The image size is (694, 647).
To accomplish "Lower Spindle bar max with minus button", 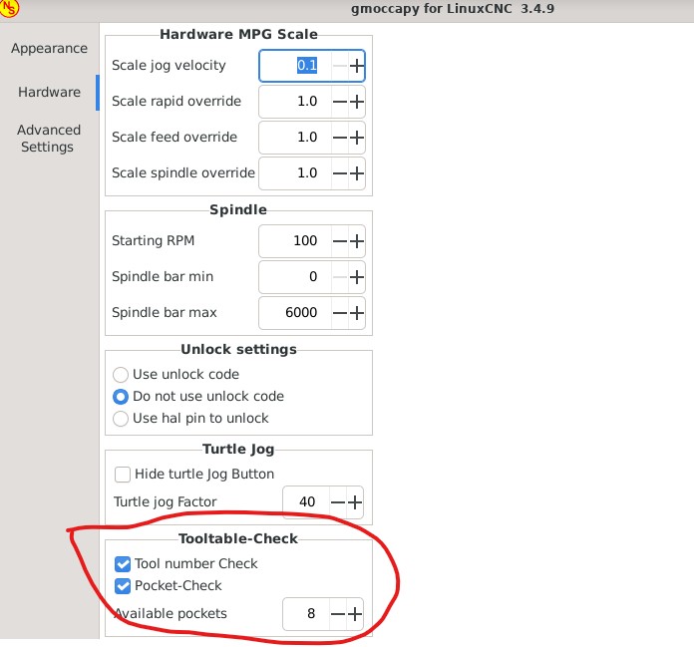I will pos(339,313).
